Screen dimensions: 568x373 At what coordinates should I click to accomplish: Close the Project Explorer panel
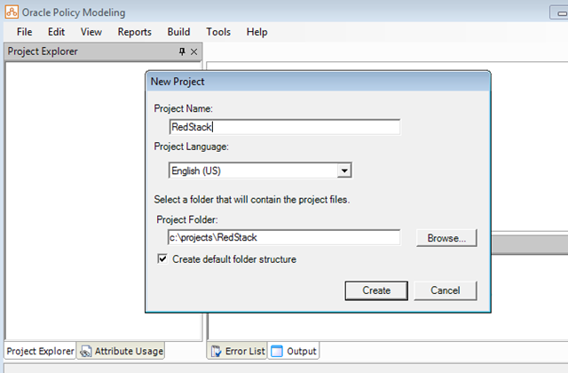click(x=194, y=52)
